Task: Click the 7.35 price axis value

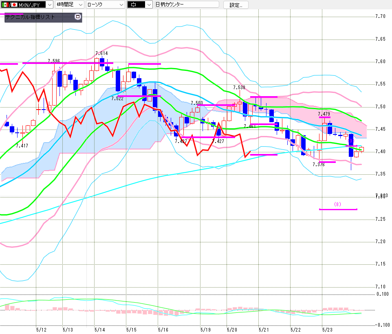Action: 381,174
